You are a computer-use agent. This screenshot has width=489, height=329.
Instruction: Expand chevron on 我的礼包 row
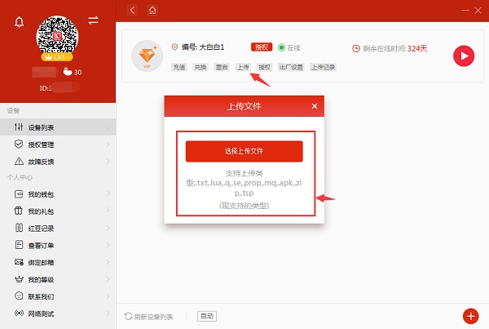coord(108,210)
